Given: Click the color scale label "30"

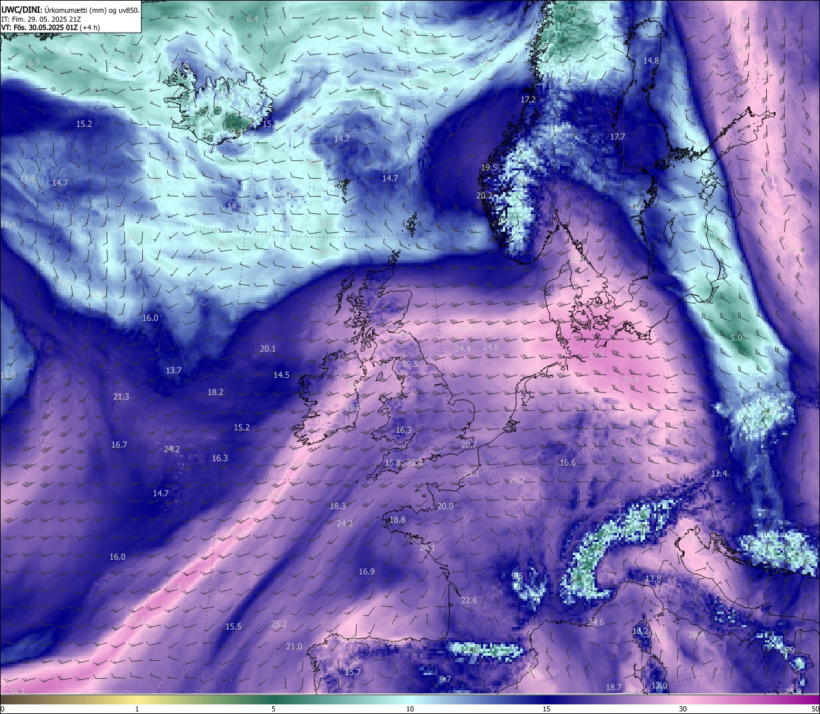Looking at the screenshot, I should pos(683,709).
